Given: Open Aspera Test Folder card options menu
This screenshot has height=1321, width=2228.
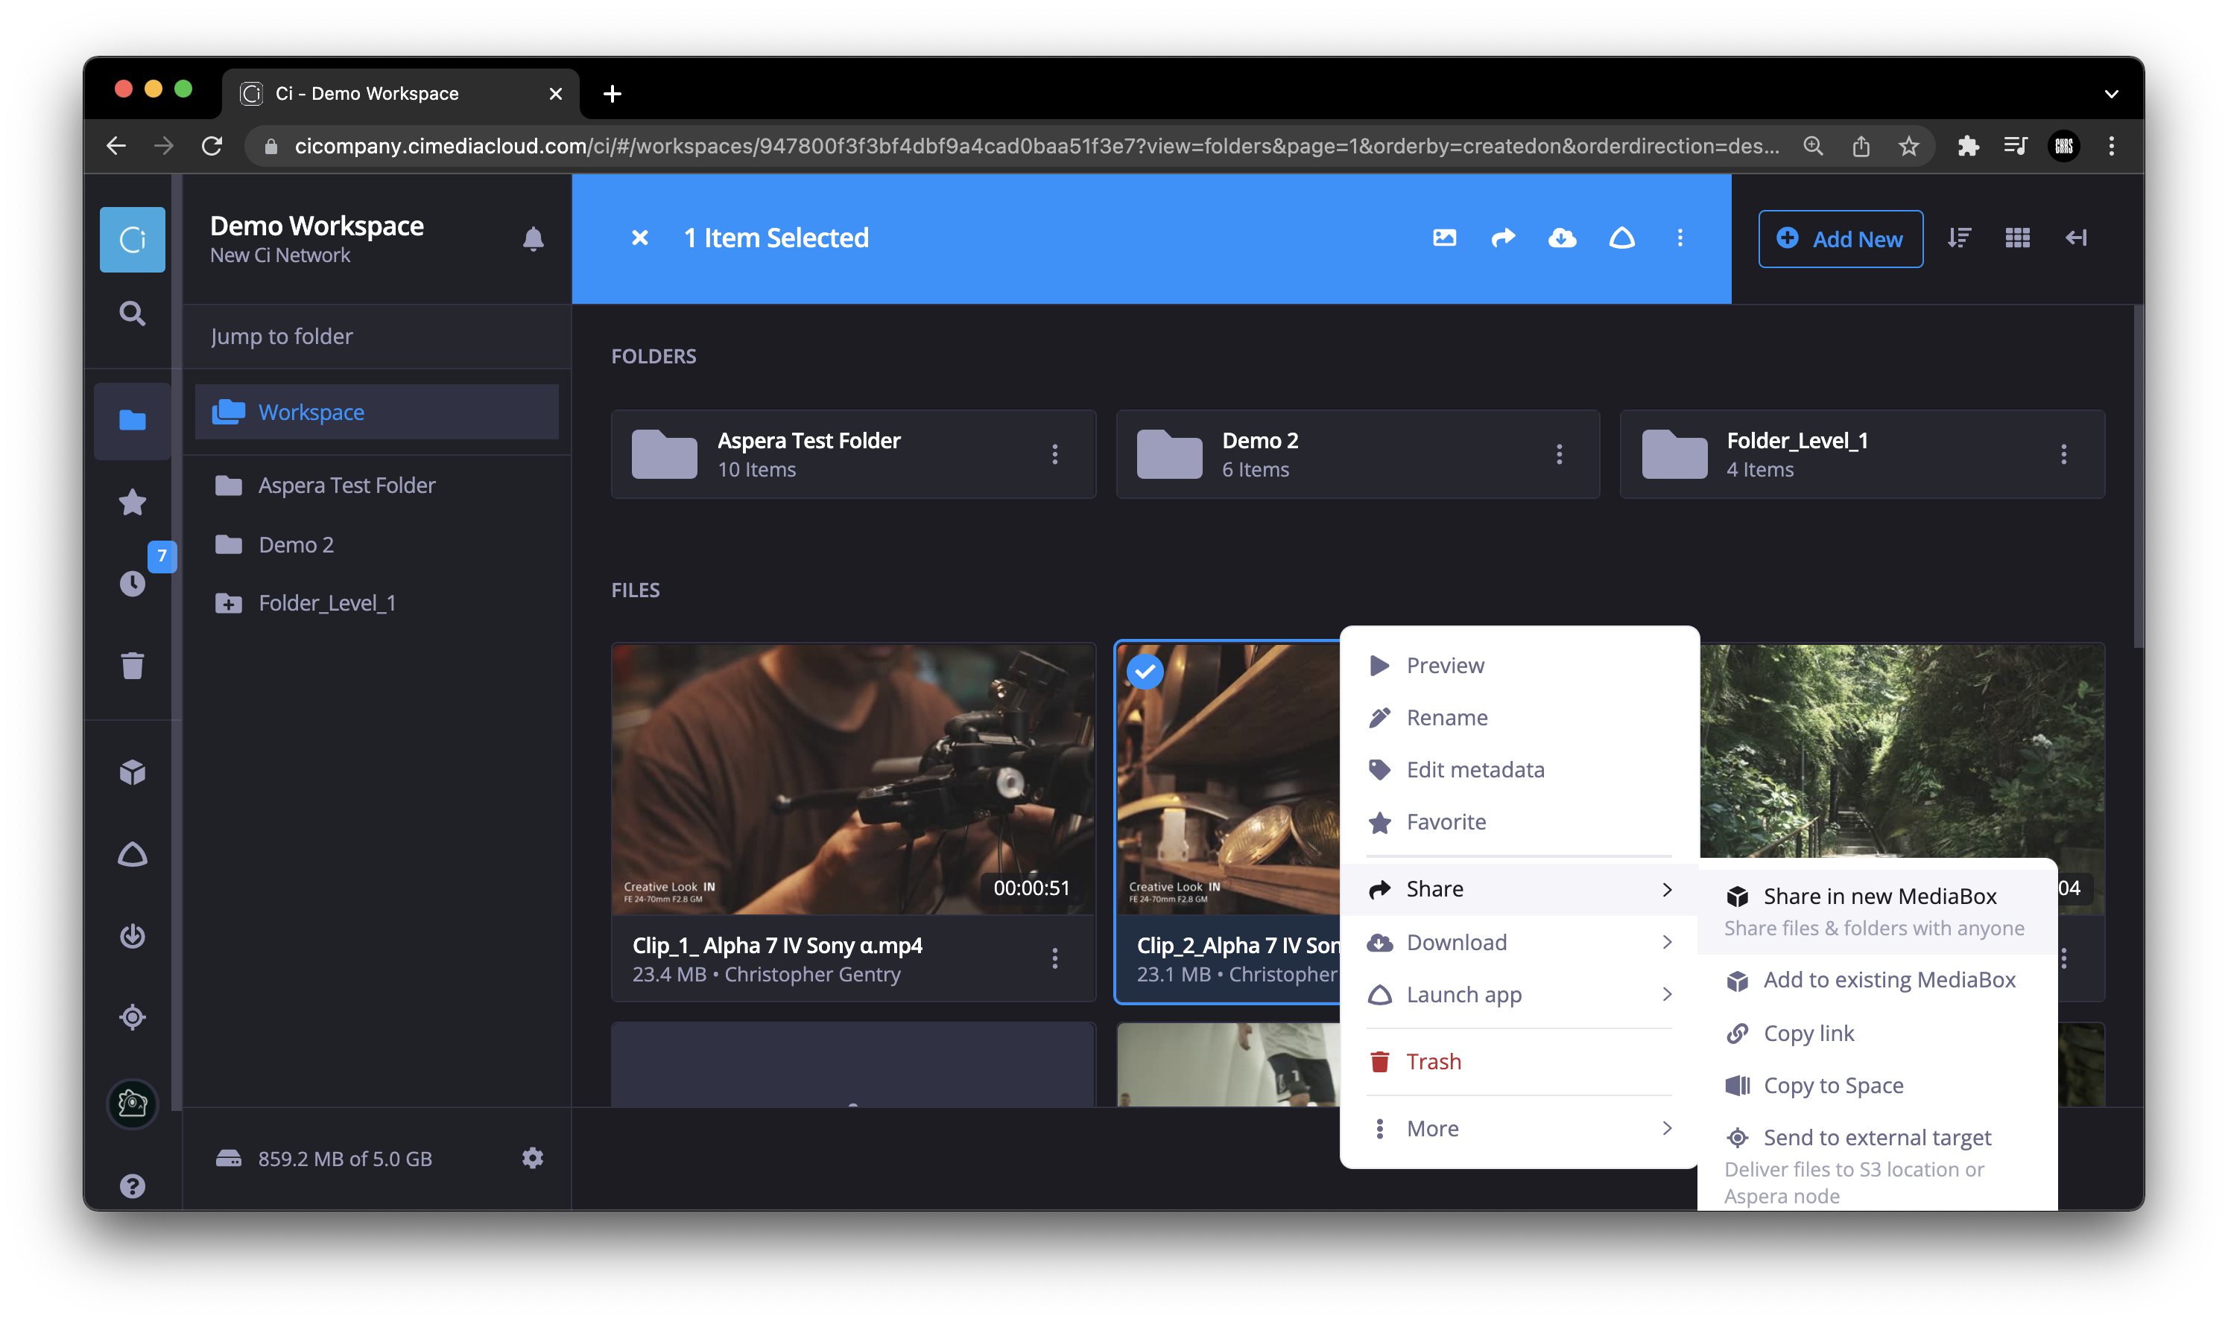Looking at the screenshot, I should point(1054,454).
